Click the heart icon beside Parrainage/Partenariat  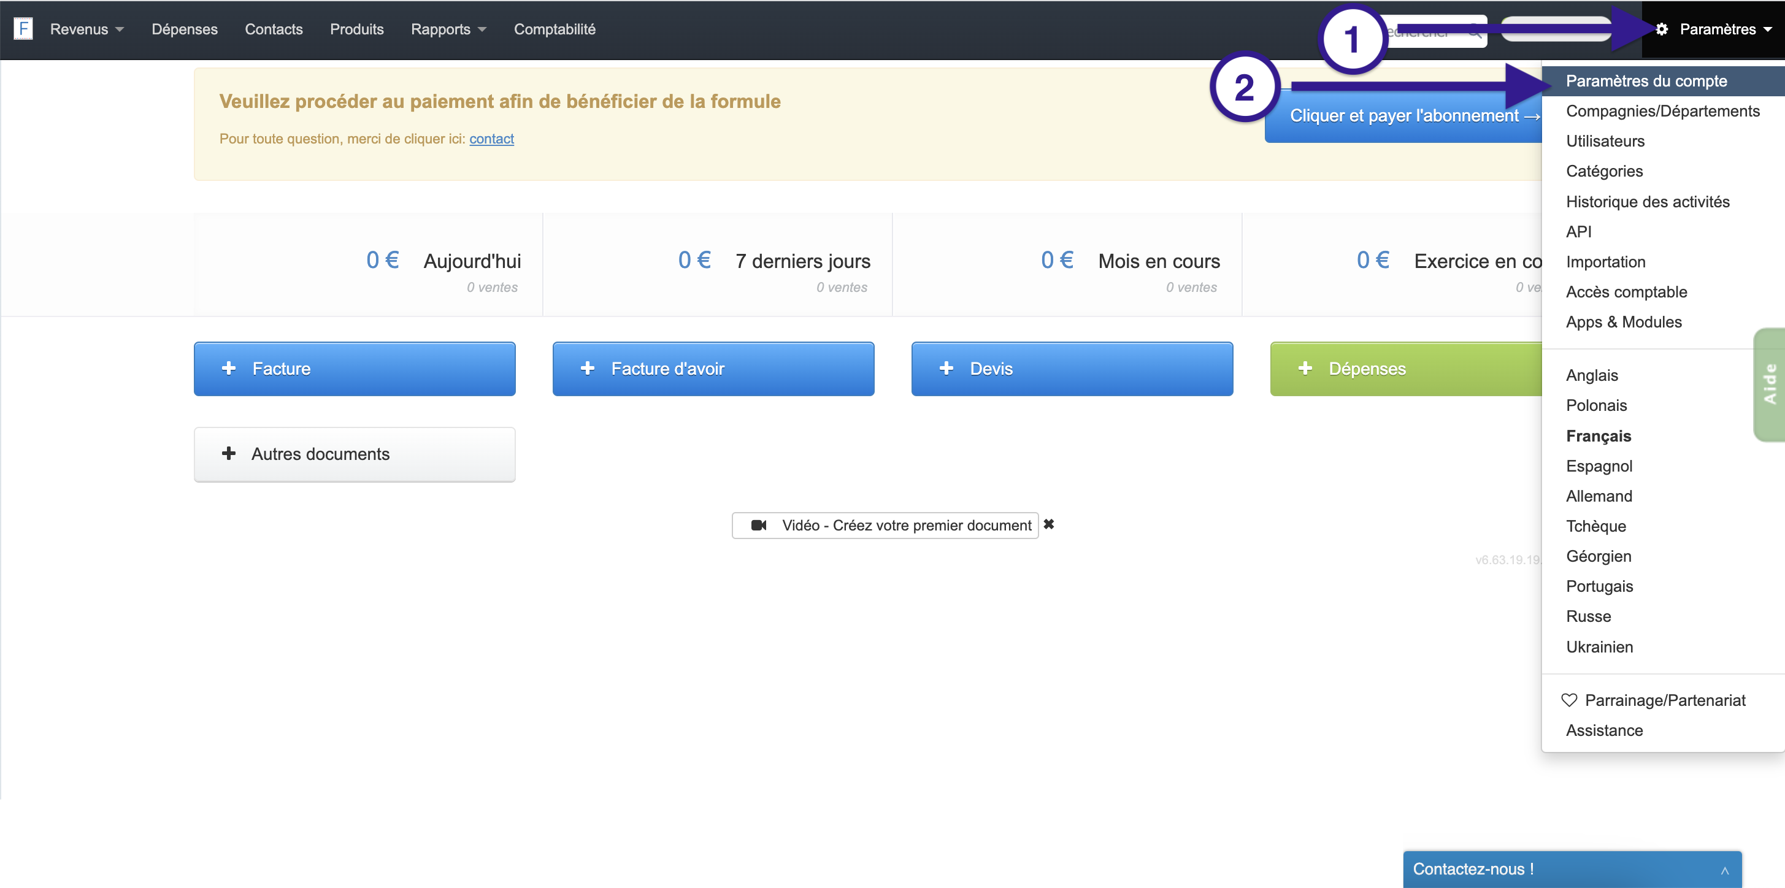tap(1570, 700)
